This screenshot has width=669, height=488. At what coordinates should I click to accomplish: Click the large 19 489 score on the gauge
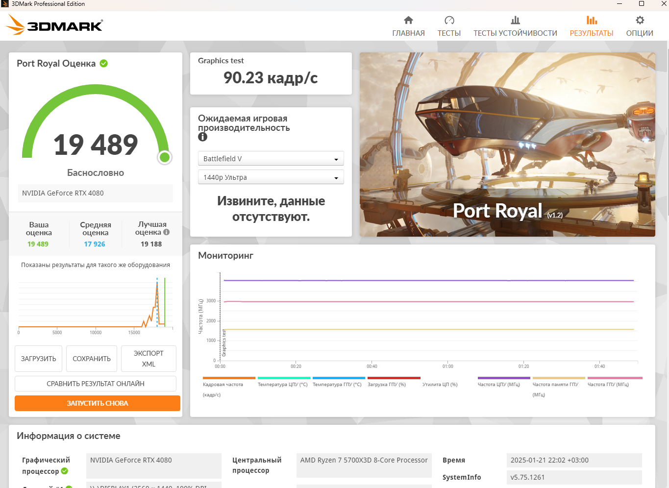point(96,145)
